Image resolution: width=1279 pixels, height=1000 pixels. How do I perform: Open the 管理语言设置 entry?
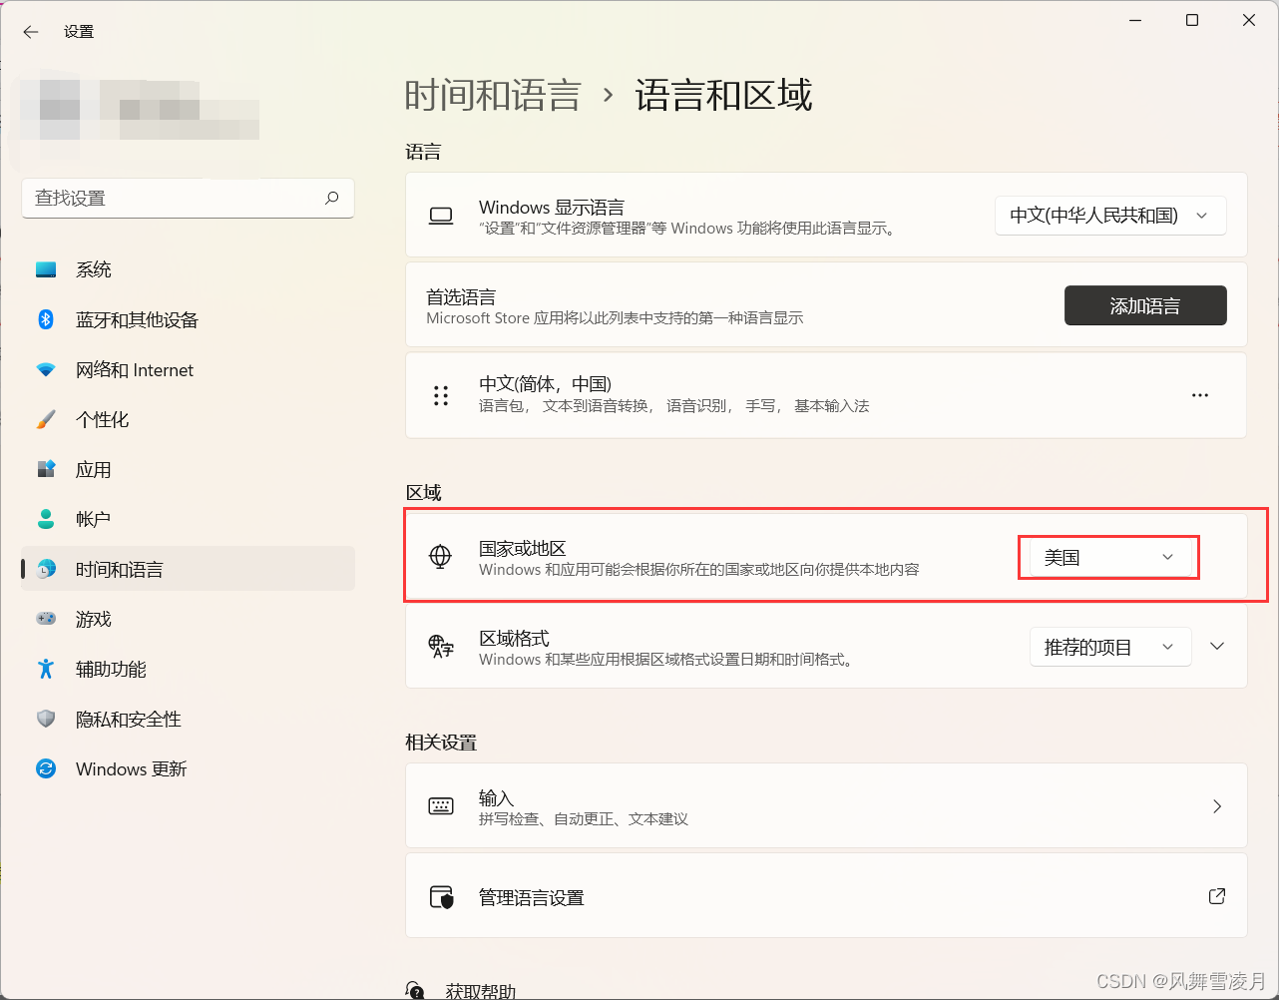pyautogui.click(x=826, y=896)
